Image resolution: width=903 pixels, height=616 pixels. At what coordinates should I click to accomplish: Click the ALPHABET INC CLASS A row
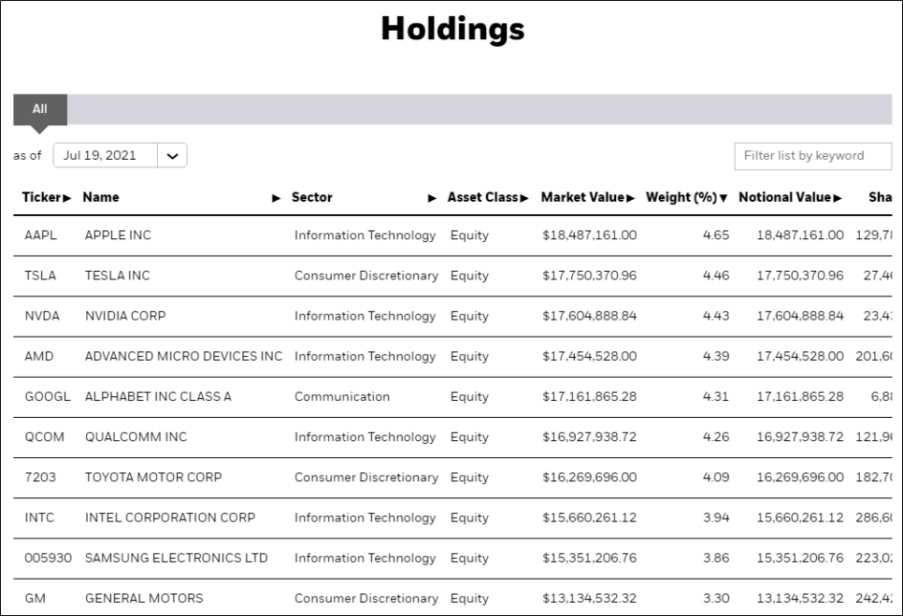[x=158, y=396]
